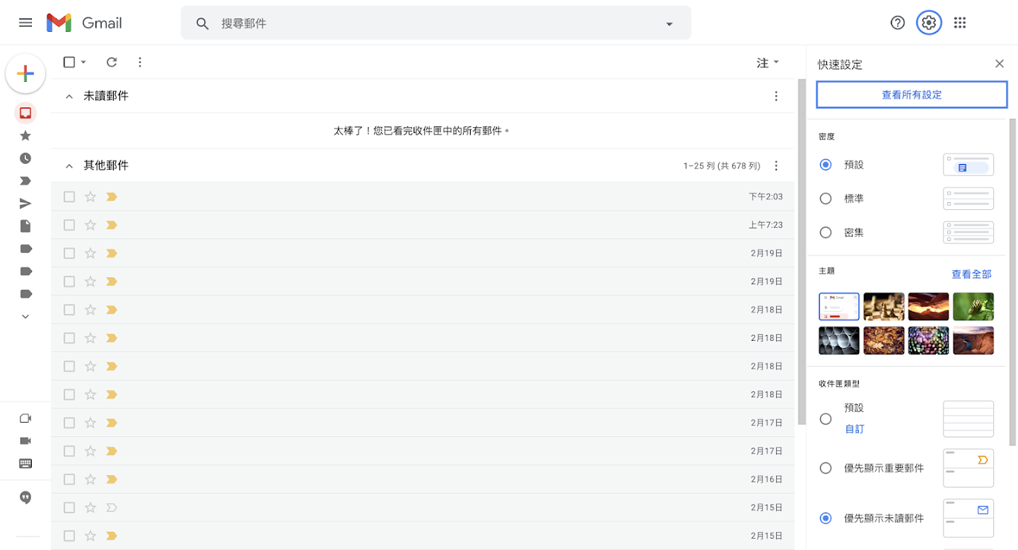Choose the 預設 density radio button
Viewport: 1018px width, 550px height.
826,164
